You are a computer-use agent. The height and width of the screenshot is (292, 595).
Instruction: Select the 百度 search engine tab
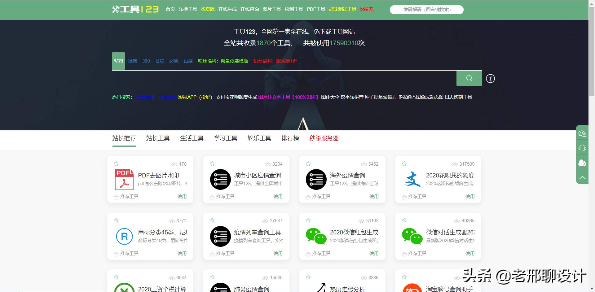(x=188, y=61)
